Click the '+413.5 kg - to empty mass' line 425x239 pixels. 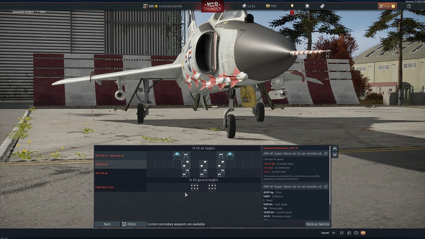coord(278,164)
